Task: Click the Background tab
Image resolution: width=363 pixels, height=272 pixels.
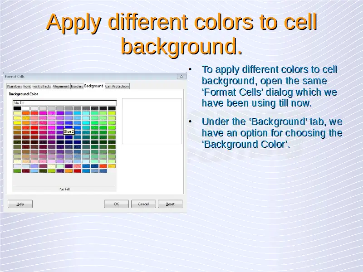Action: tap(94, 86)
